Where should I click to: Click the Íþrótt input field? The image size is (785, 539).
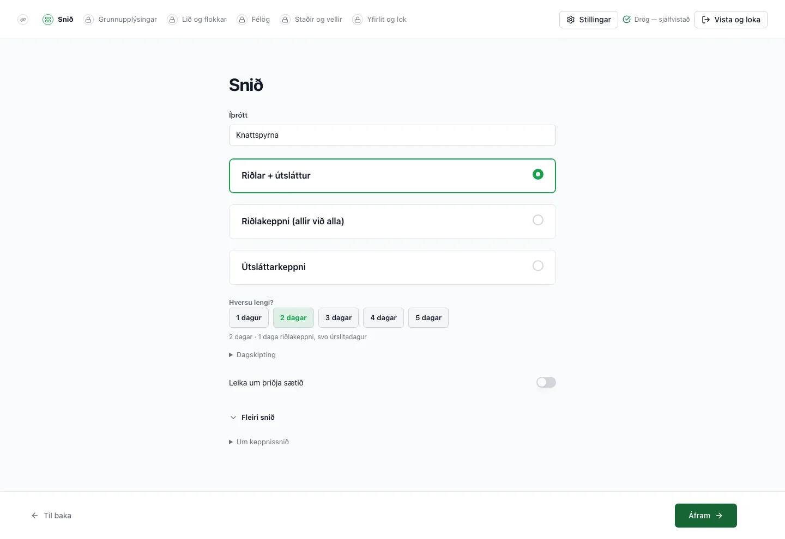(392, 135)
